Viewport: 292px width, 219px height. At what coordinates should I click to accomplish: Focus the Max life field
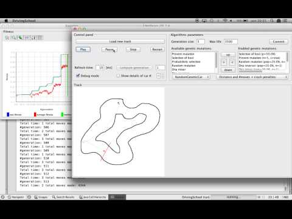point(231,41)
